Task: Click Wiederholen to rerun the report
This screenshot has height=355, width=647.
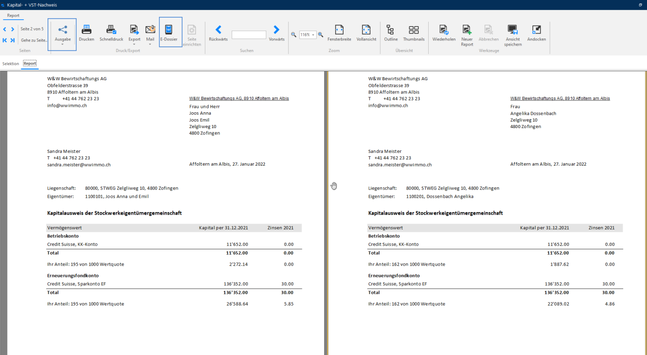Action: point(444,33)
